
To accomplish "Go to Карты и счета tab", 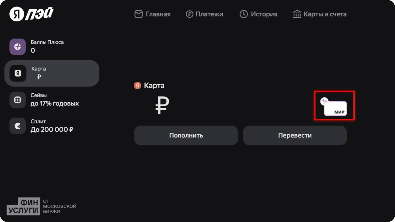I will pyautogui.click(x=325, y=14).
